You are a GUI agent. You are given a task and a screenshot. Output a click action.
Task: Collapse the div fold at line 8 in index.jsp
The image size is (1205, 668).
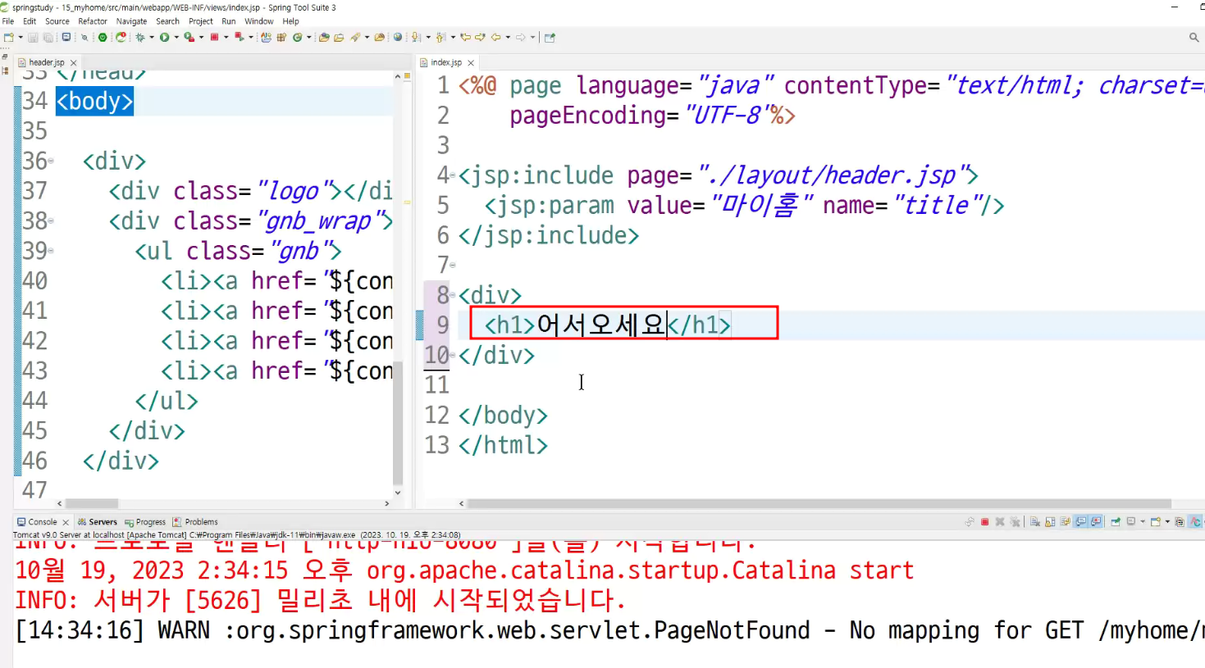[x=453, y=294]
